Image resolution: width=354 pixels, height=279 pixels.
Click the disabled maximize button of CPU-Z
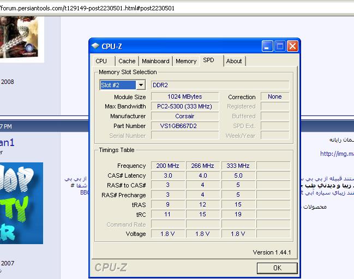pyautogui.click(x=280, y=46)
